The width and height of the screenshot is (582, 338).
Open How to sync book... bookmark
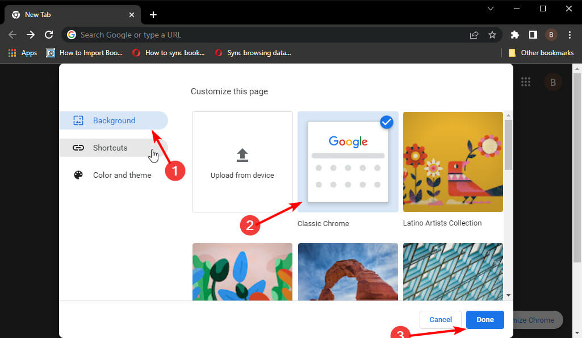(169, 53)
